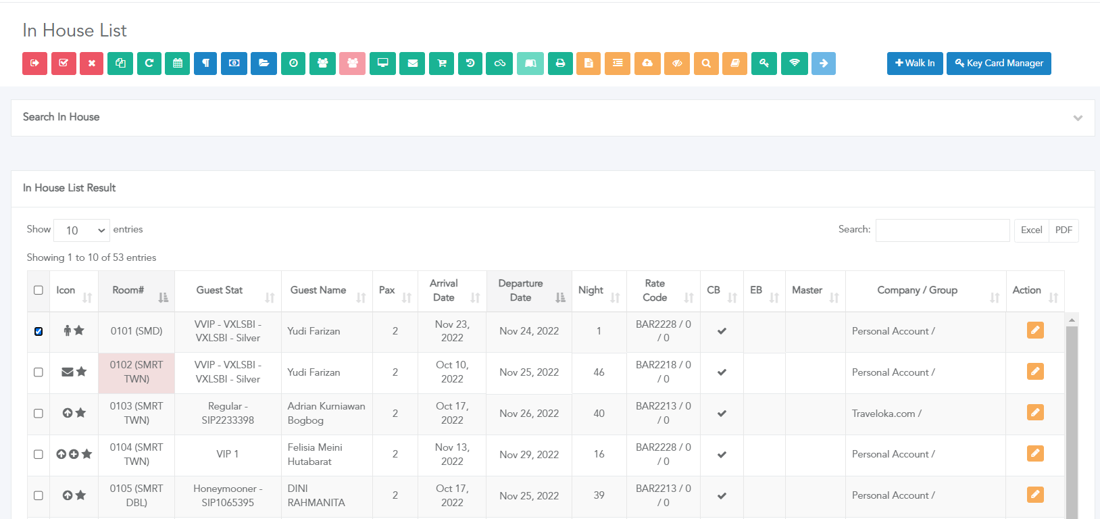This screenshot has width=1100, height=519.
Task: Click the green chain link icon
Action: coord(499,64)
